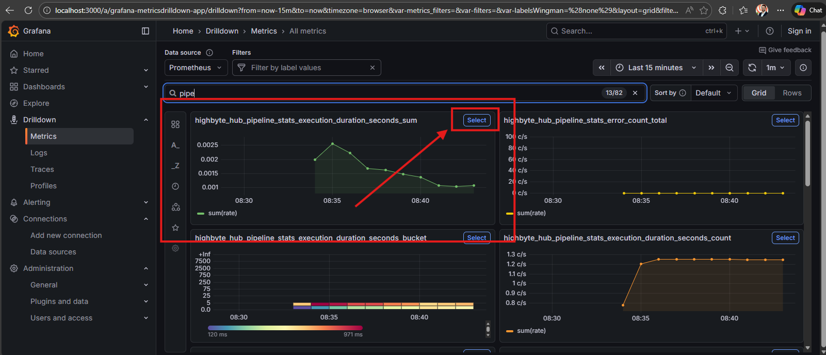The image size is (826, 355).
Task: Open Data sources under Connections
Action: (53, 252)
